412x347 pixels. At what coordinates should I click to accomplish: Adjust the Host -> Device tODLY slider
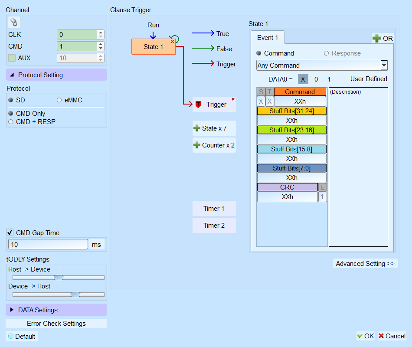click(x=59, y=278)
